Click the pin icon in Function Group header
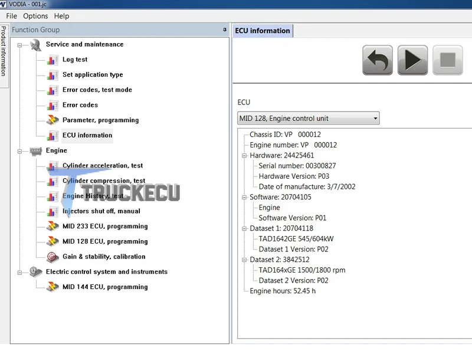Image resolution: width=472 pixels, height=354 pixels. coord(225,30)
